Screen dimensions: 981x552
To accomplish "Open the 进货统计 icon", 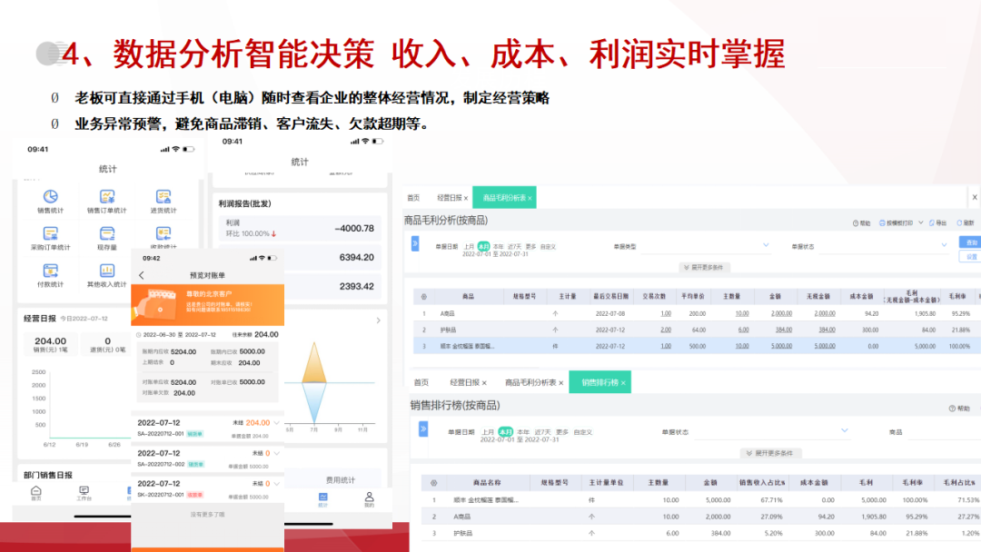I will (x=163, y=197).
